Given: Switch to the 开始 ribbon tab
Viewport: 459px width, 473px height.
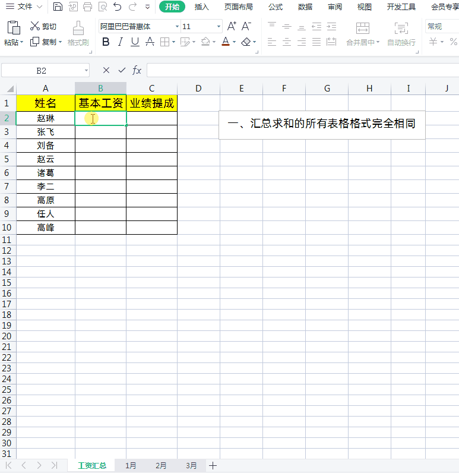Looking at the screenshot, I should click(x=172, y=7).
